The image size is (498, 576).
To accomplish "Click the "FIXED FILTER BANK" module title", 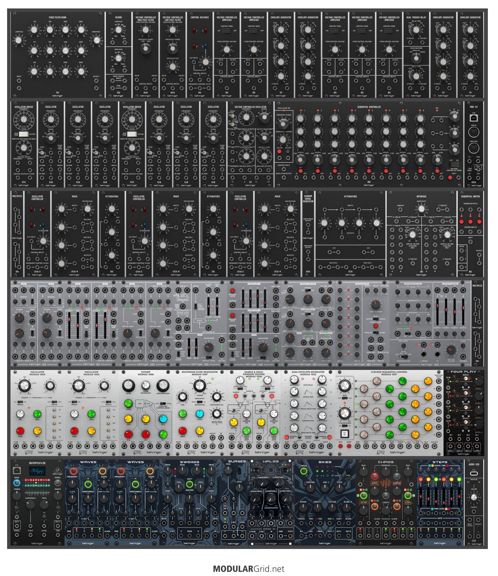I will tap(58, 17).
